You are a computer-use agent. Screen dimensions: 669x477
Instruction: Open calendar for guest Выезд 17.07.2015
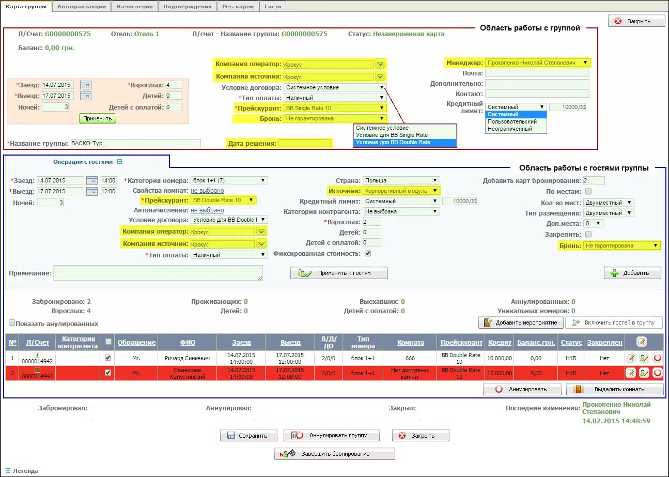point(91,191)
